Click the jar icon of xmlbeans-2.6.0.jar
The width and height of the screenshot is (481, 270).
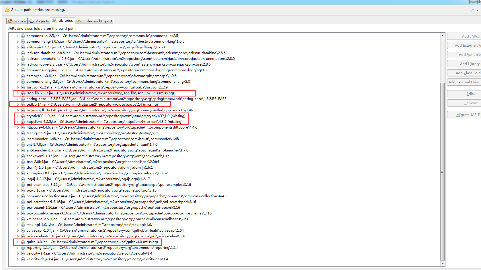(23, 219)
